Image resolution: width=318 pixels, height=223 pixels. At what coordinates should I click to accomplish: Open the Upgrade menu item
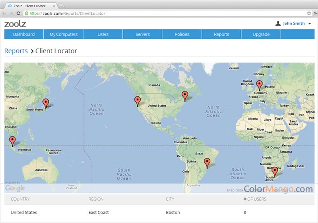(x=261, y=34)
